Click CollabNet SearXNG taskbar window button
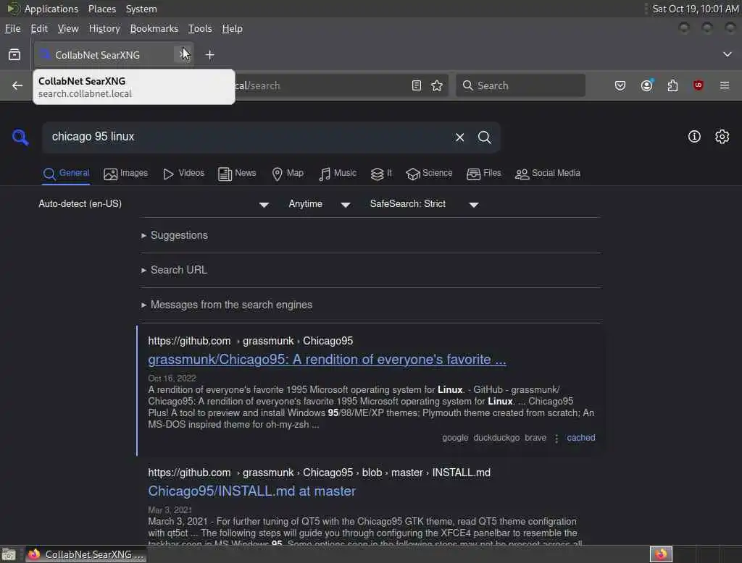The image size is (742, 563). 86,554
